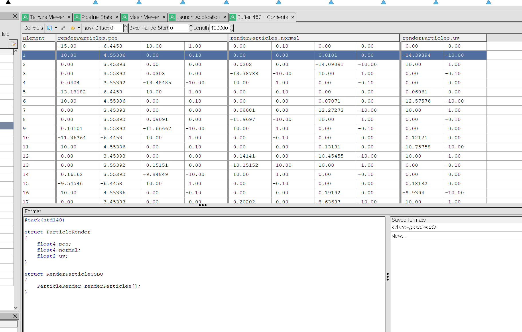Image resolution: width=522 pixels, height=332 pixels.
Task: Click the left panel scrollbar down arrow
Action: click(x=16, y=308)
